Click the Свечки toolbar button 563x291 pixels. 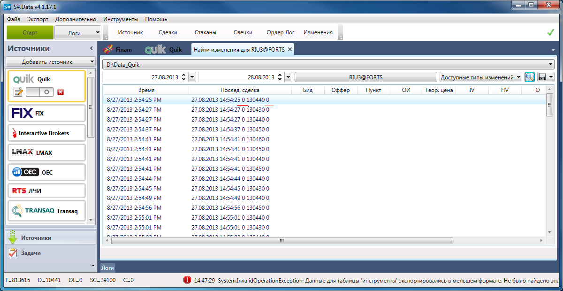[x=243, y=32]
